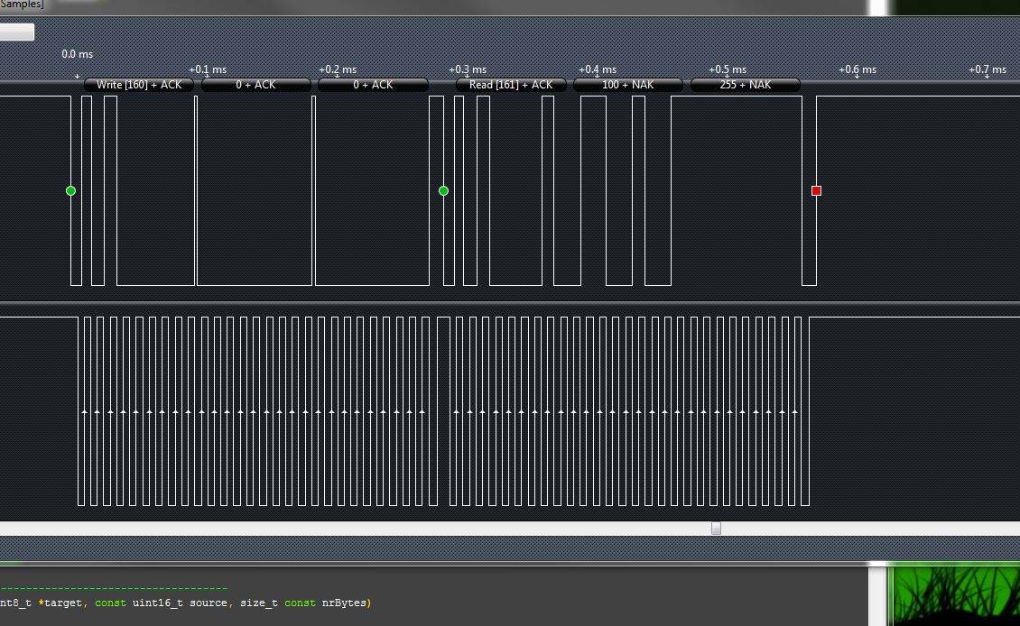This screenshot has height=626, width=1020.
Task: Click the '+0.6 ms' time ruler tick
Action: pyautogui.click(x=858, y=69)
